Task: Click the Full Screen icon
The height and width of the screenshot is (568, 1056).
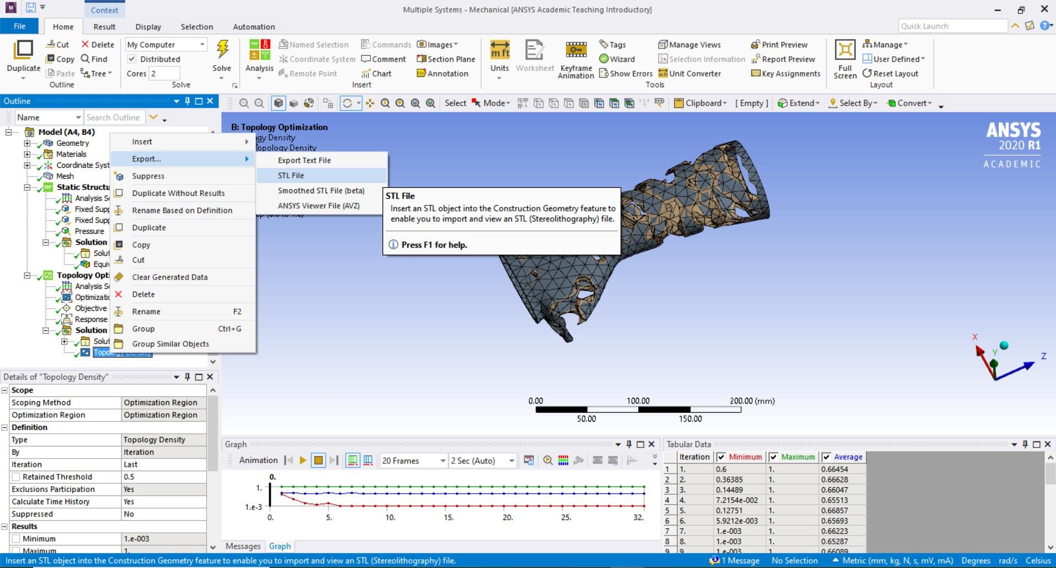Action: (x=845, y=50)
